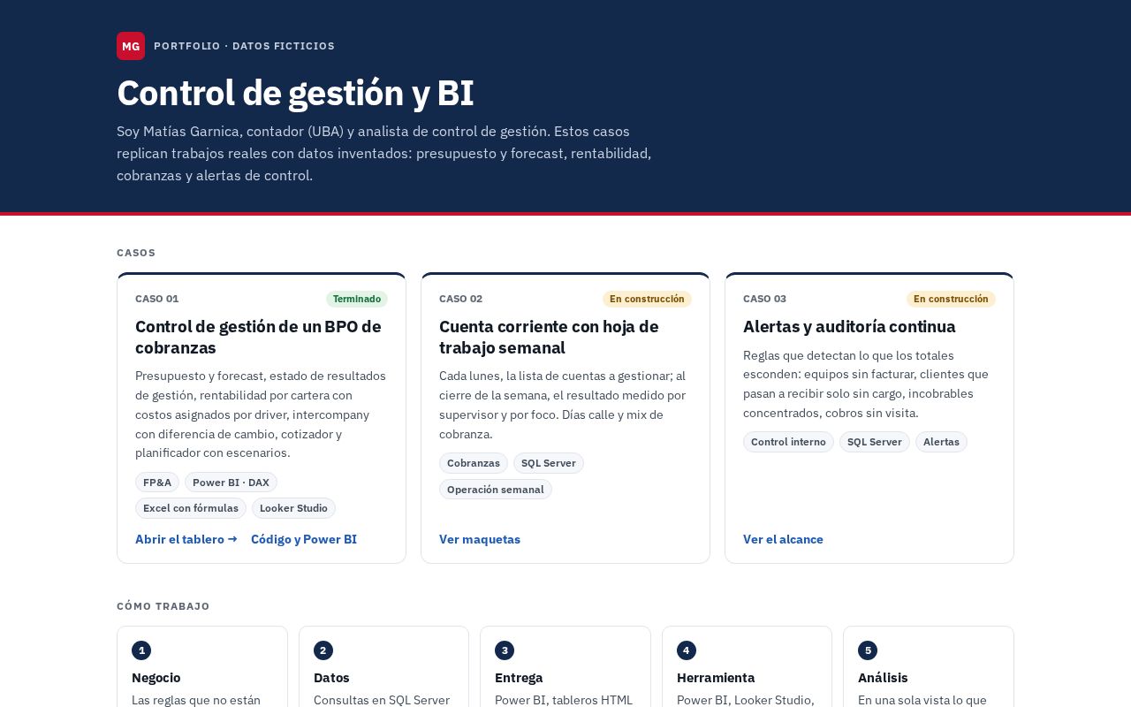1131x707 pixels.
Task: Click title 'Alertas y auditoría continua'
Action: (x=849, y=326)
